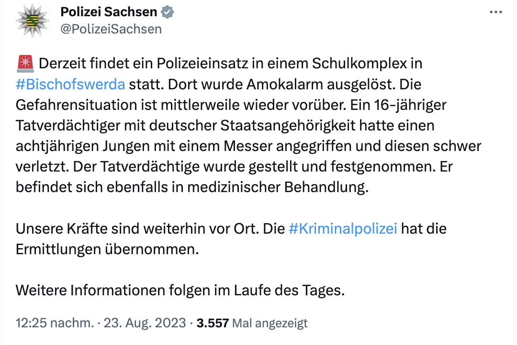Viewport: 517px width, 345px height.
Task: Click "Ermittlungen übernommen." text
Action: [x=107, y=249]
